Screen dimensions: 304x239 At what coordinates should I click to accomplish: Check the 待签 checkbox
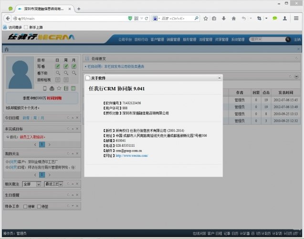point(40,206)
